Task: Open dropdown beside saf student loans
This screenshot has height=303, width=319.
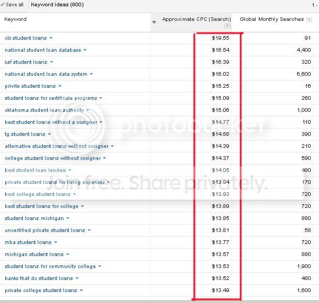Action: (51, 62)
